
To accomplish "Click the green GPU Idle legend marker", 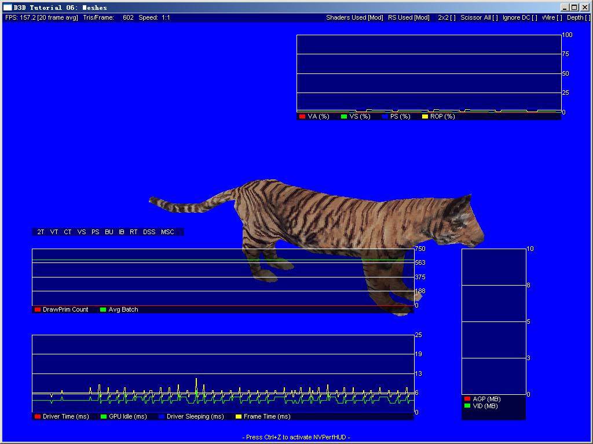I will [x=104, y=417].
